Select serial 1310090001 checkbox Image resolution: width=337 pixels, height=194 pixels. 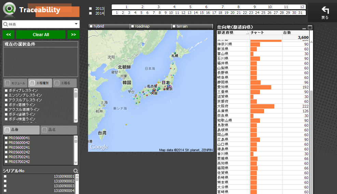(x=5, y=176)
